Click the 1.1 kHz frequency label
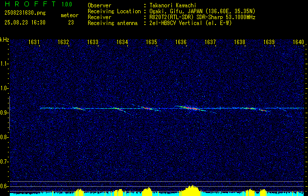Image resolution: width=308 pixels, height=196 pixels. 5,64
